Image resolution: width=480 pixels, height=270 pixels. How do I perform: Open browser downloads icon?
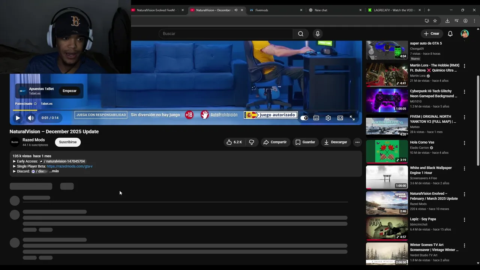coord(447,21)
